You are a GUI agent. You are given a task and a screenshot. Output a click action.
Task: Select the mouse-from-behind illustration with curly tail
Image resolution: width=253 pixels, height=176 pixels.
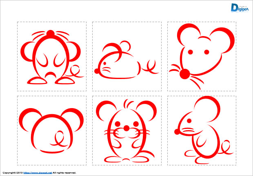51,129
